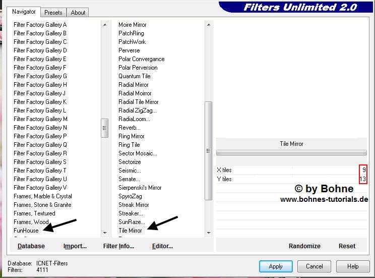Click the Apply button
This screenshot has width=375, height=278.
[x=275, y=266]
